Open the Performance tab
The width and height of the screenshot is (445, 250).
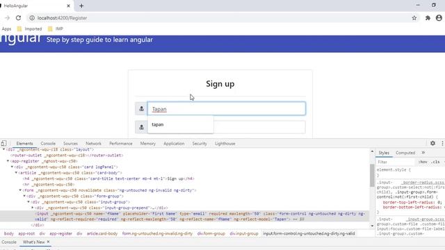(121, 144)
